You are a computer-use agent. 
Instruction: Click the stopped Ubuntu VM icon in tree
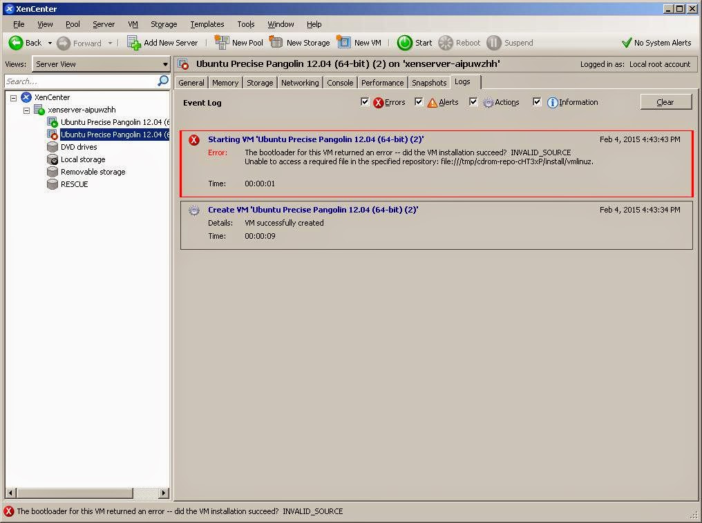point(53,135)
